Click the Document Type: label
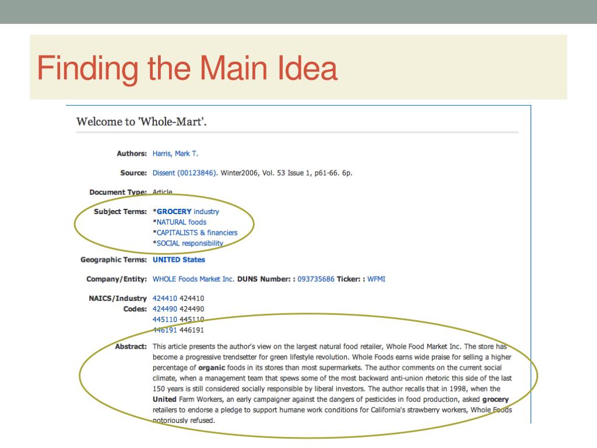The height and width of the screenshot is (448, 597). click(x=118, y=192)
